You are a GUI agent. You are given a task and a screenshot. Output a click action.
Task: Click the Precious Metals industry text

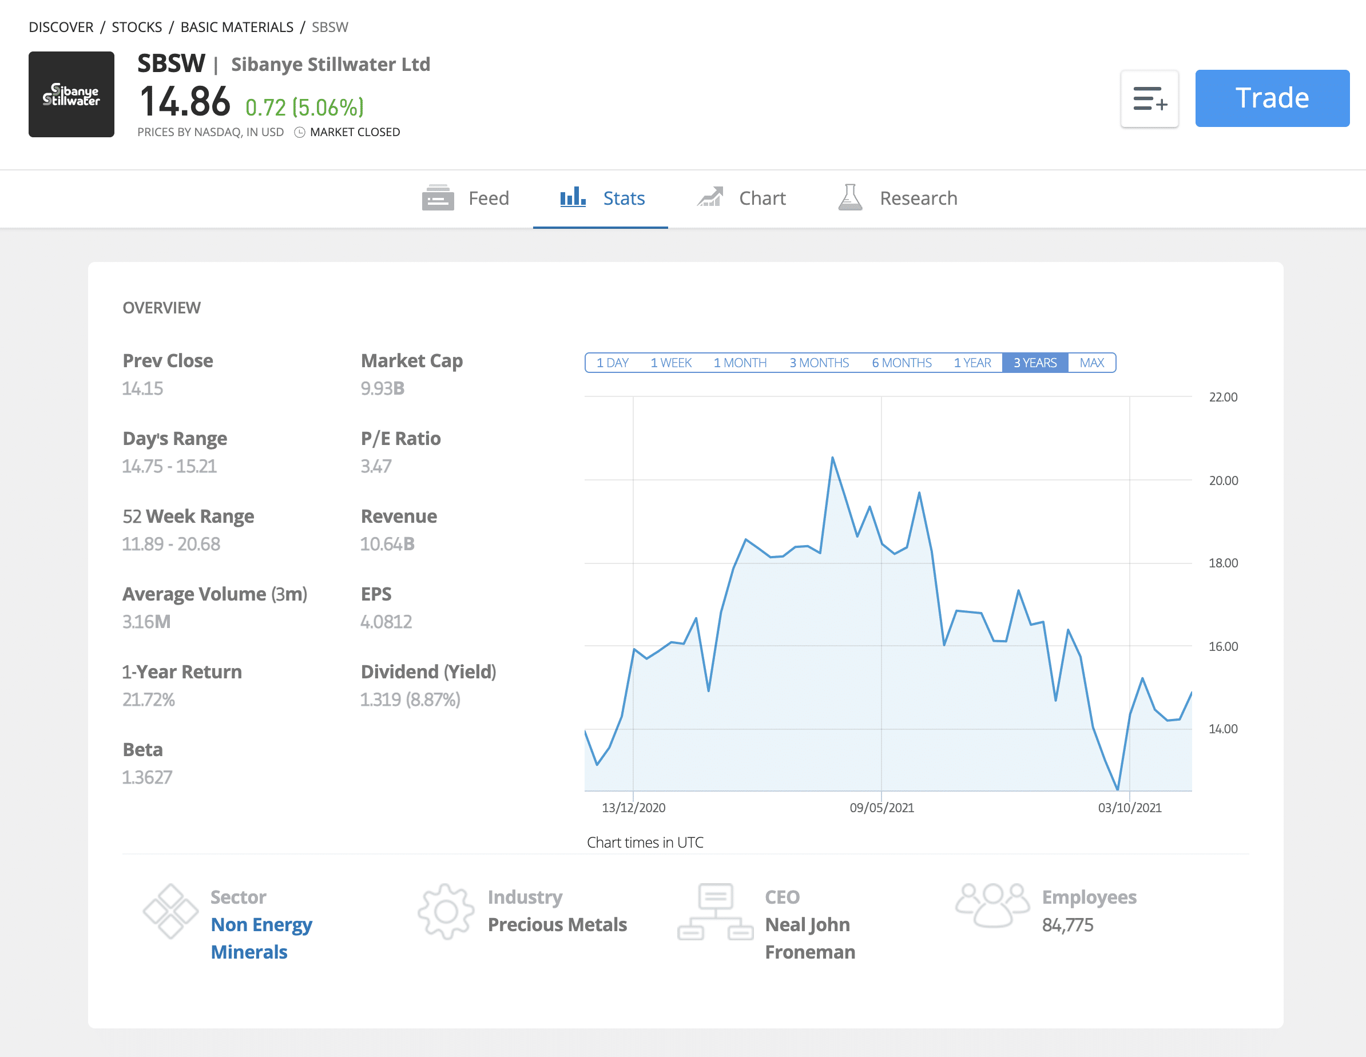click(557, 924)
